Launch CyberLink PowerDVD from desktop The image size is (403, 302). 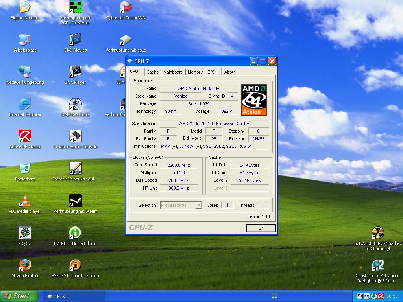[126, 7]
